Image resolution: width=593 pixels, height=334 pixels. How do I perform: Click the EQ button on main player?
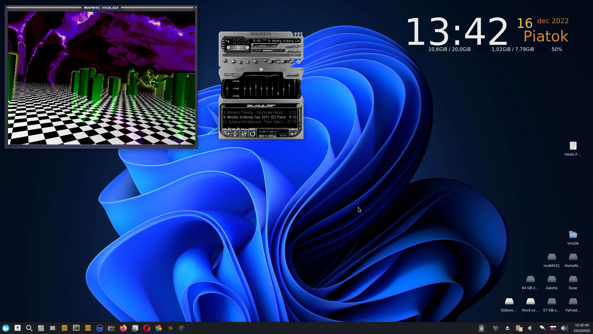pyautogui.click(x=290, y=51)
